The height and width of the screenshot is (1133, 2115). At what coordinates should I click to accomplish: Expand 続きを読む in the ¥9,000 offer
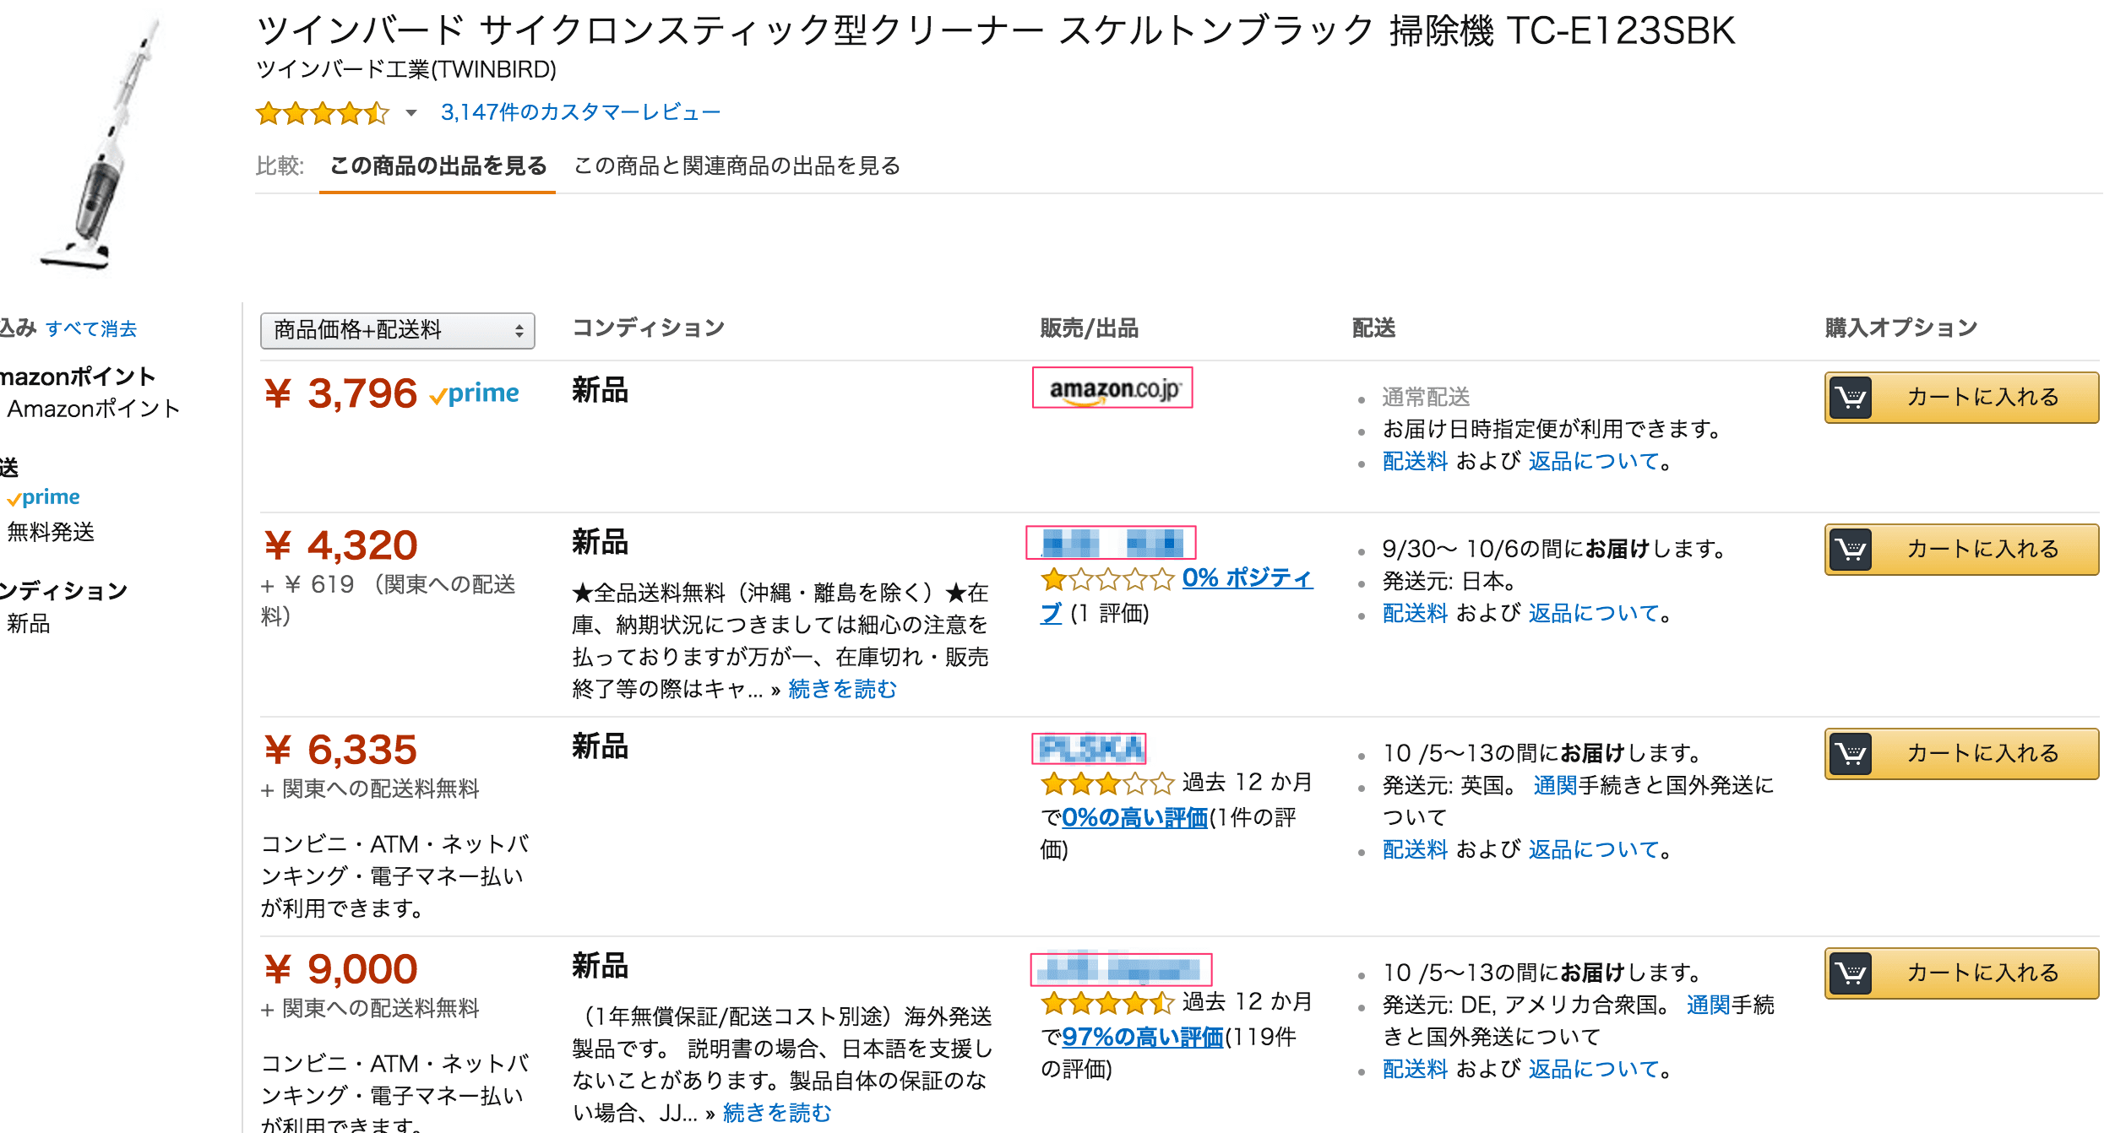point(777,1113)
